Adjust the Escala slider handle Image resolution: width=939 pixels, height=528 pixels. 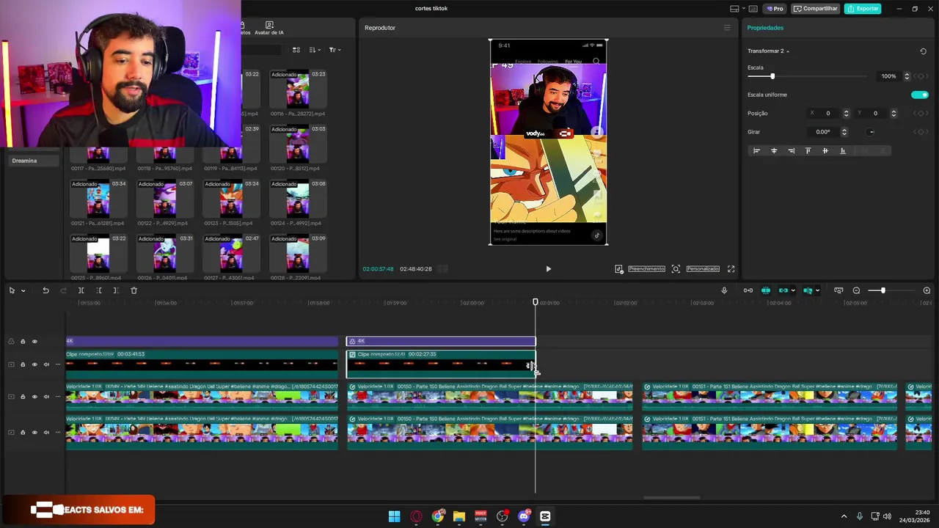pyautogui.click(x=772, y=76)
